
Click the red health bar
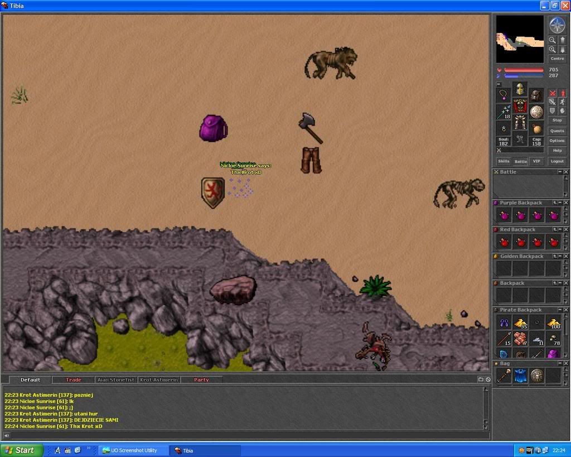click(524, 70)
